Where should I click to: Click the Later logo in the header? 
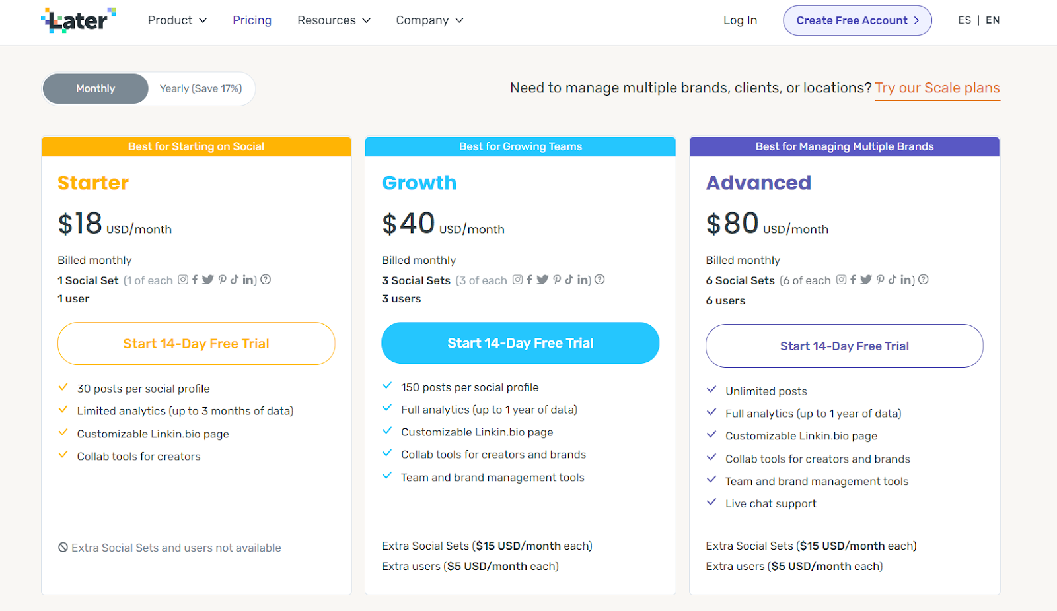(78, 20)
